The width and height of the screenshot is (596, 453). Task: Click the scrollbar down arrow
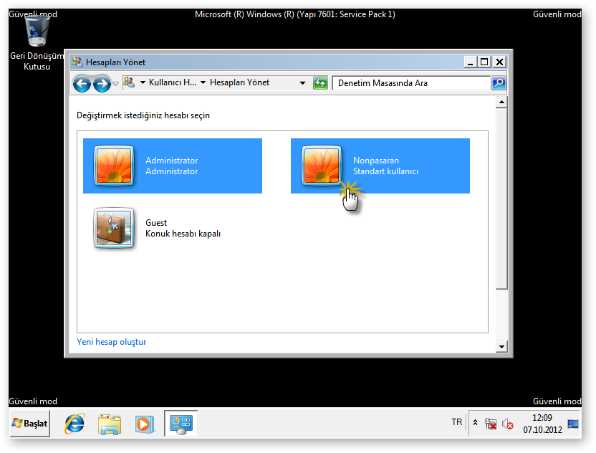click(501, 346)
